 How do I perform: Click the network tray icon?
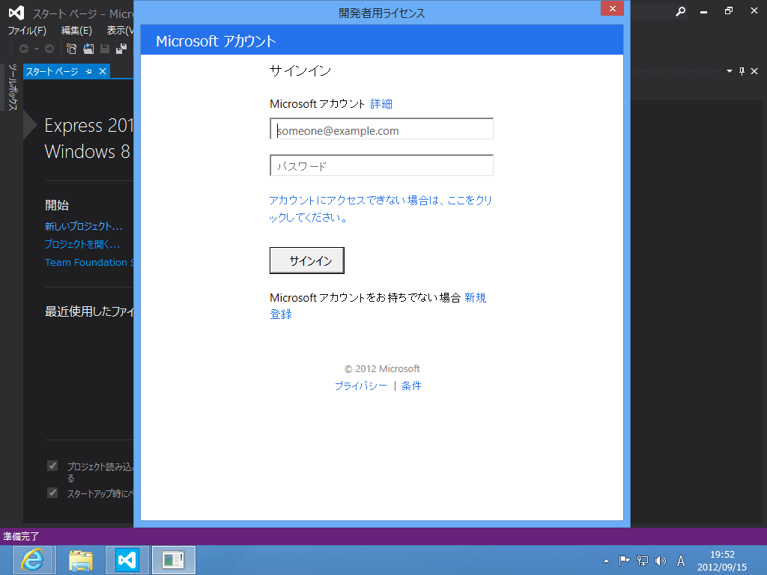(642, 561)
